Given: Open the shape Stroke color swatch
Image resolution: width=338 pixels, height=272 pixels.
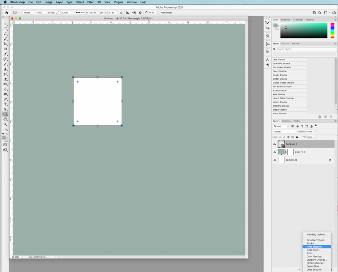Looking at the screenshot, I should point(57,13).
